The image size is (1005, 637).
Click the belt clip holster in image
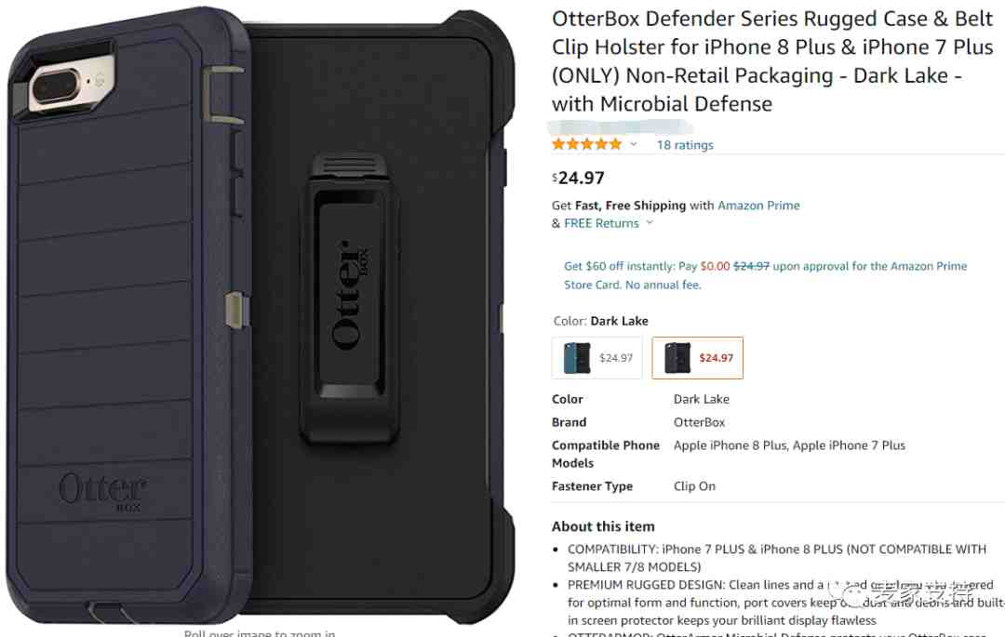coord(349,298)
